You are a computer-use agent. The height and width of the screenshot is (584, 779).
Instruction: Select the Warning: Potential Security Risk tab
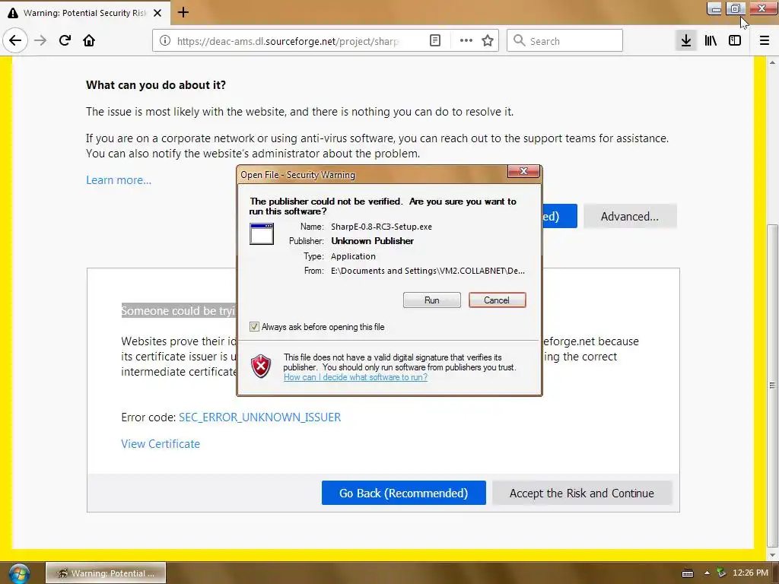point(84,13)
